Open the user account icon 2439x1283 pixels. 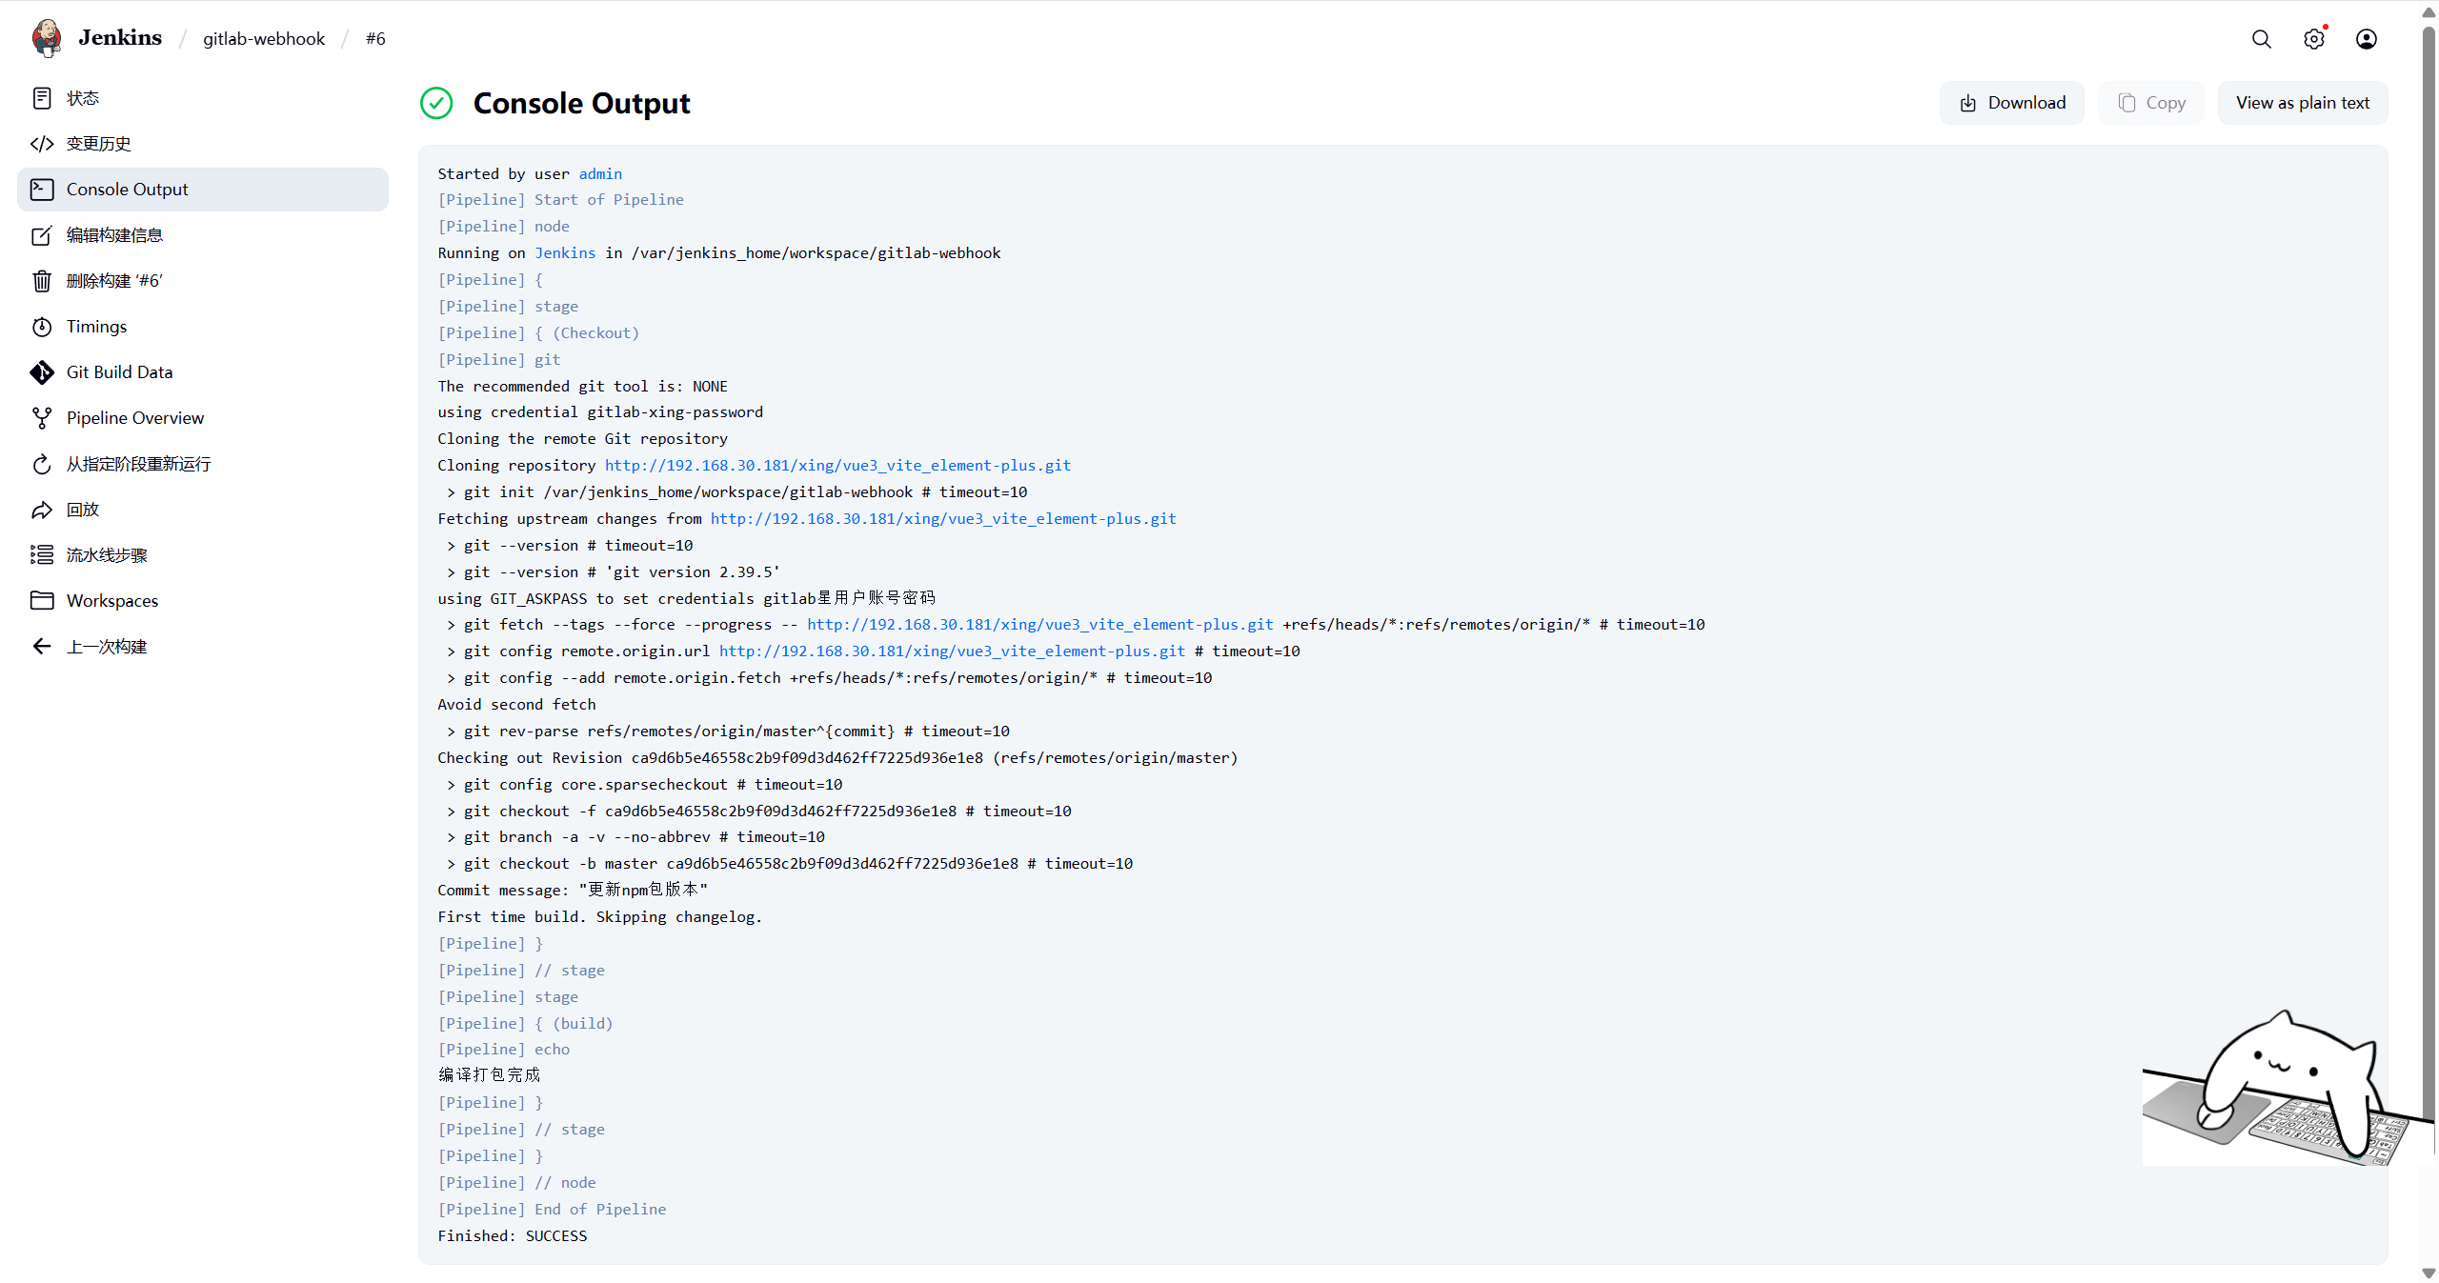click(x=2367, y=39)
